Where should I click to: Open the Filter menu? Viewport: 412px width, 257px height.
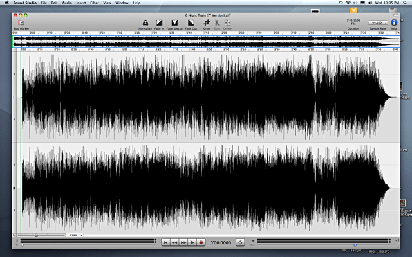tap(95, 3)
